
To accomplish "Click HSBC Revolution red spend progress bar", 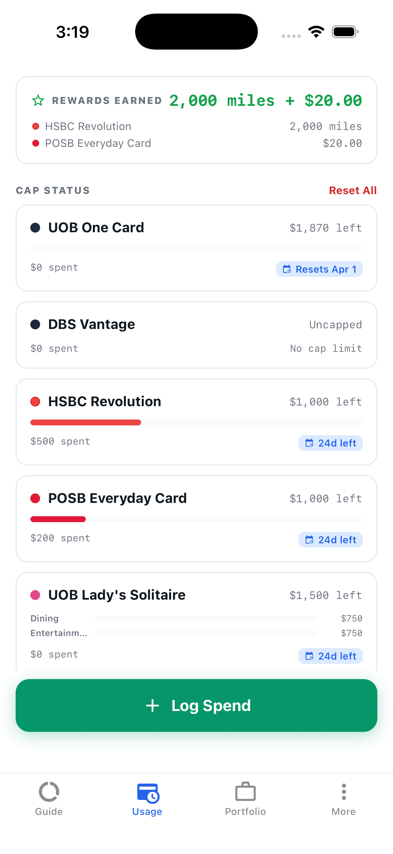I will pyautogui.click(x=86, y=422).
